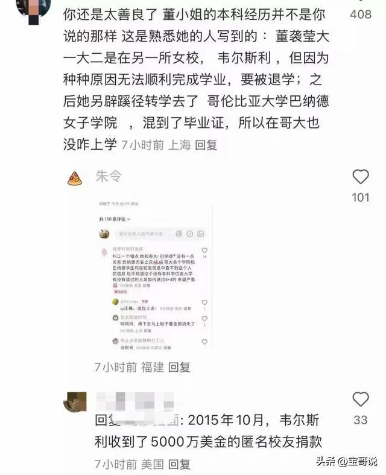Image resolution: width=386 pixels, height=475 pixels.
Task: Open the 头条@宝哥说 watermark
Action: coord(346,461)
